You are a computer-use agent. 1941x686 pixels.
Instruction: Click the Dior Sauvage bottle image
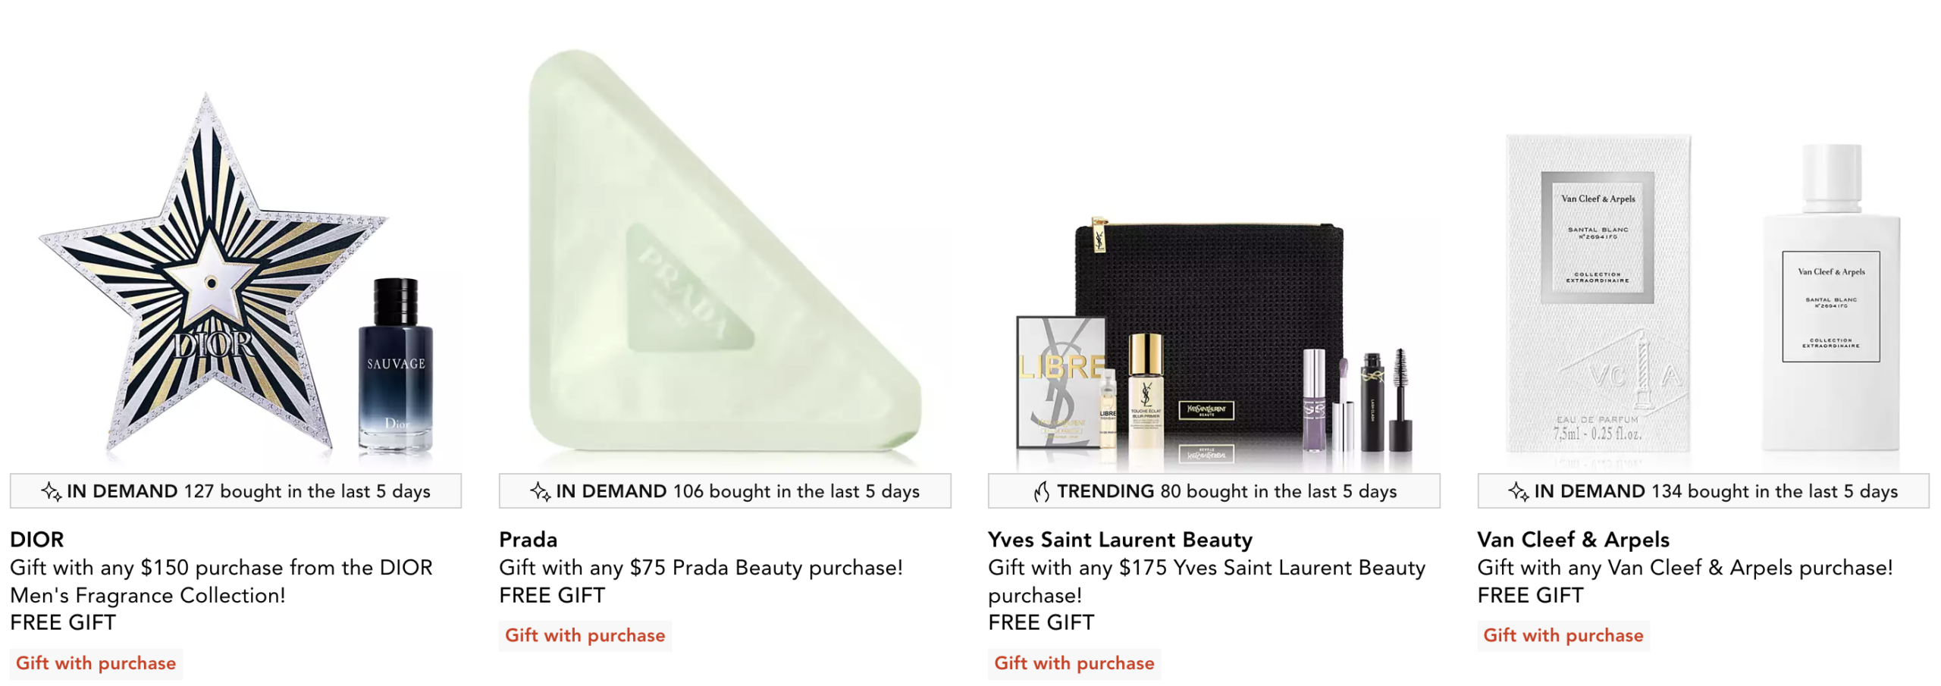pos(395,365)
